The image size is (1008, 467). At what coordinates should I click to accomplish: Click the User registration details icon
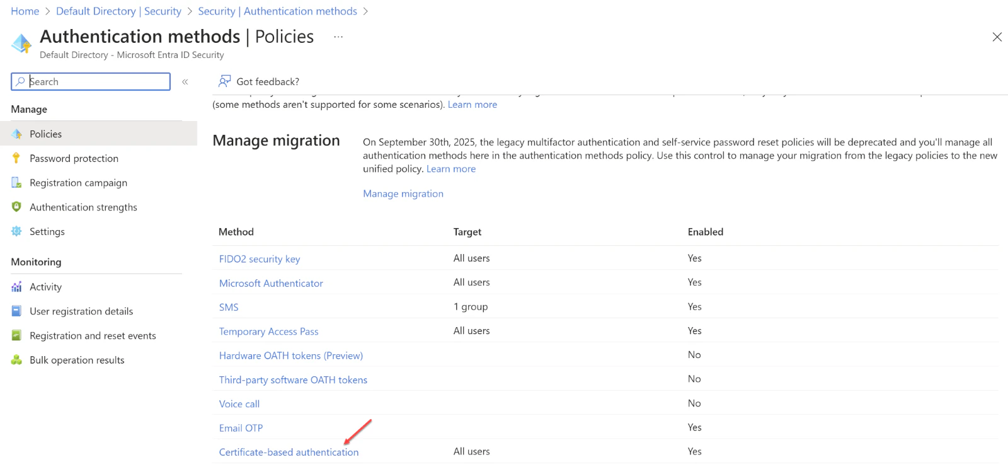16,311
